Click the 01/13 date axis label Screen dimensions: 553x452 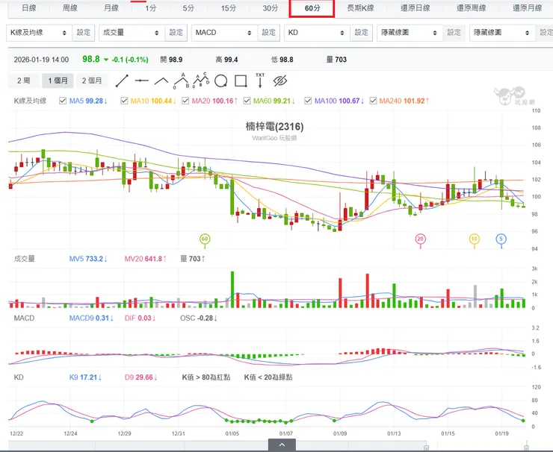tap(394, 433)
